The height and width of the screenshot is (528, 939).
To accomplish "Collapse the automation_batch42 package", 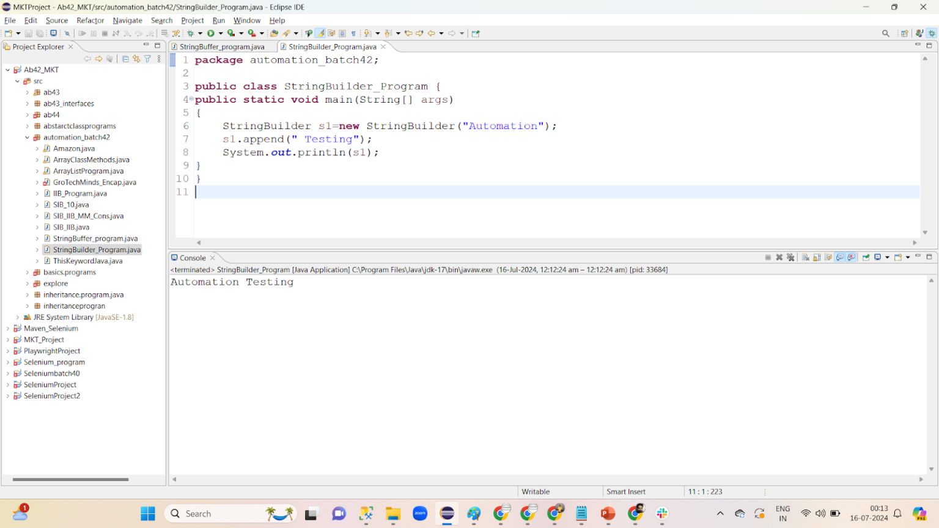I will pyautogui.click(x=28, y=137).
